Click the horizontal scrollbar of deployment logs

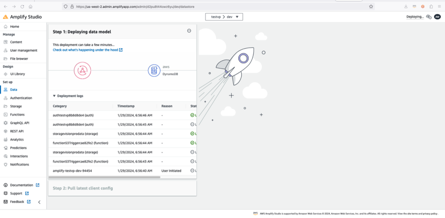point(104,177)
